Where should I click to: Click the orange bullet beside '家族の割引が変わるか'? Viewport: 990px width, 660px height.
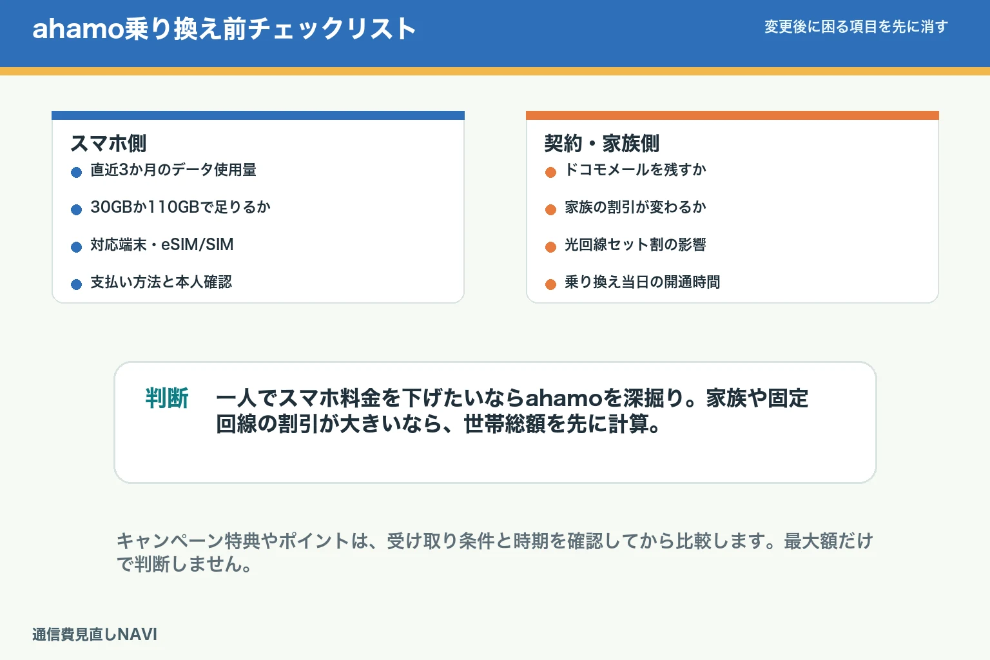[x=550, y=209]
